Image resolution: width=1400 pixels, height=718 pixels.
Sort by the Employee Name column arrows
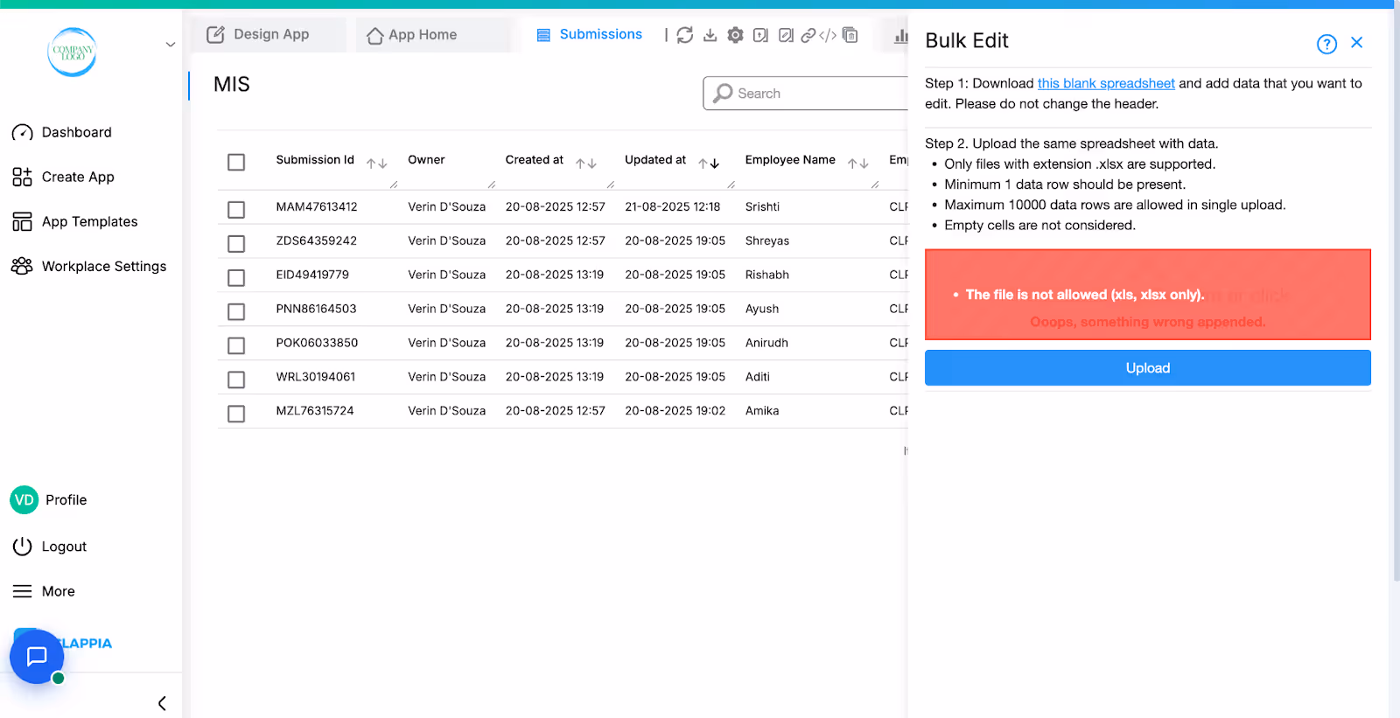pos(858,164)
